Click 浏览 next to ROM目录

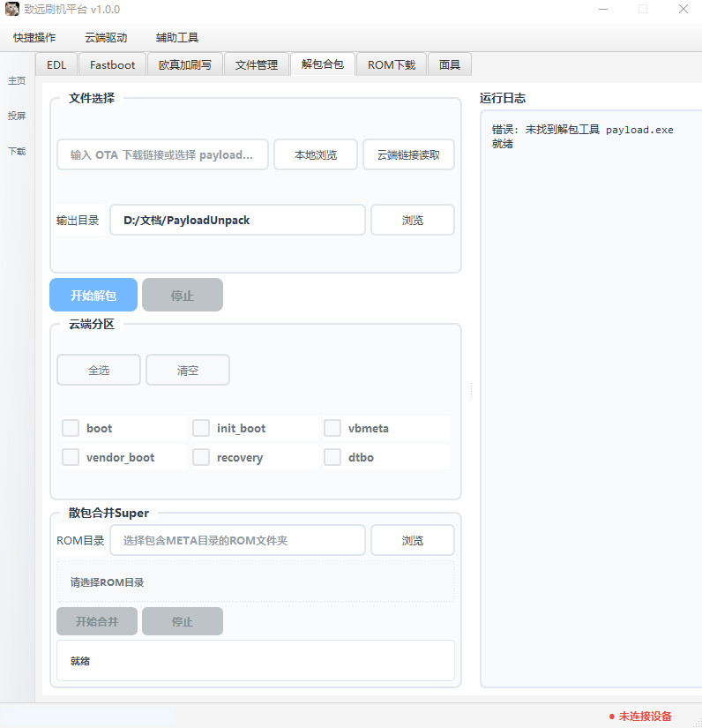[x=413, y=540]
